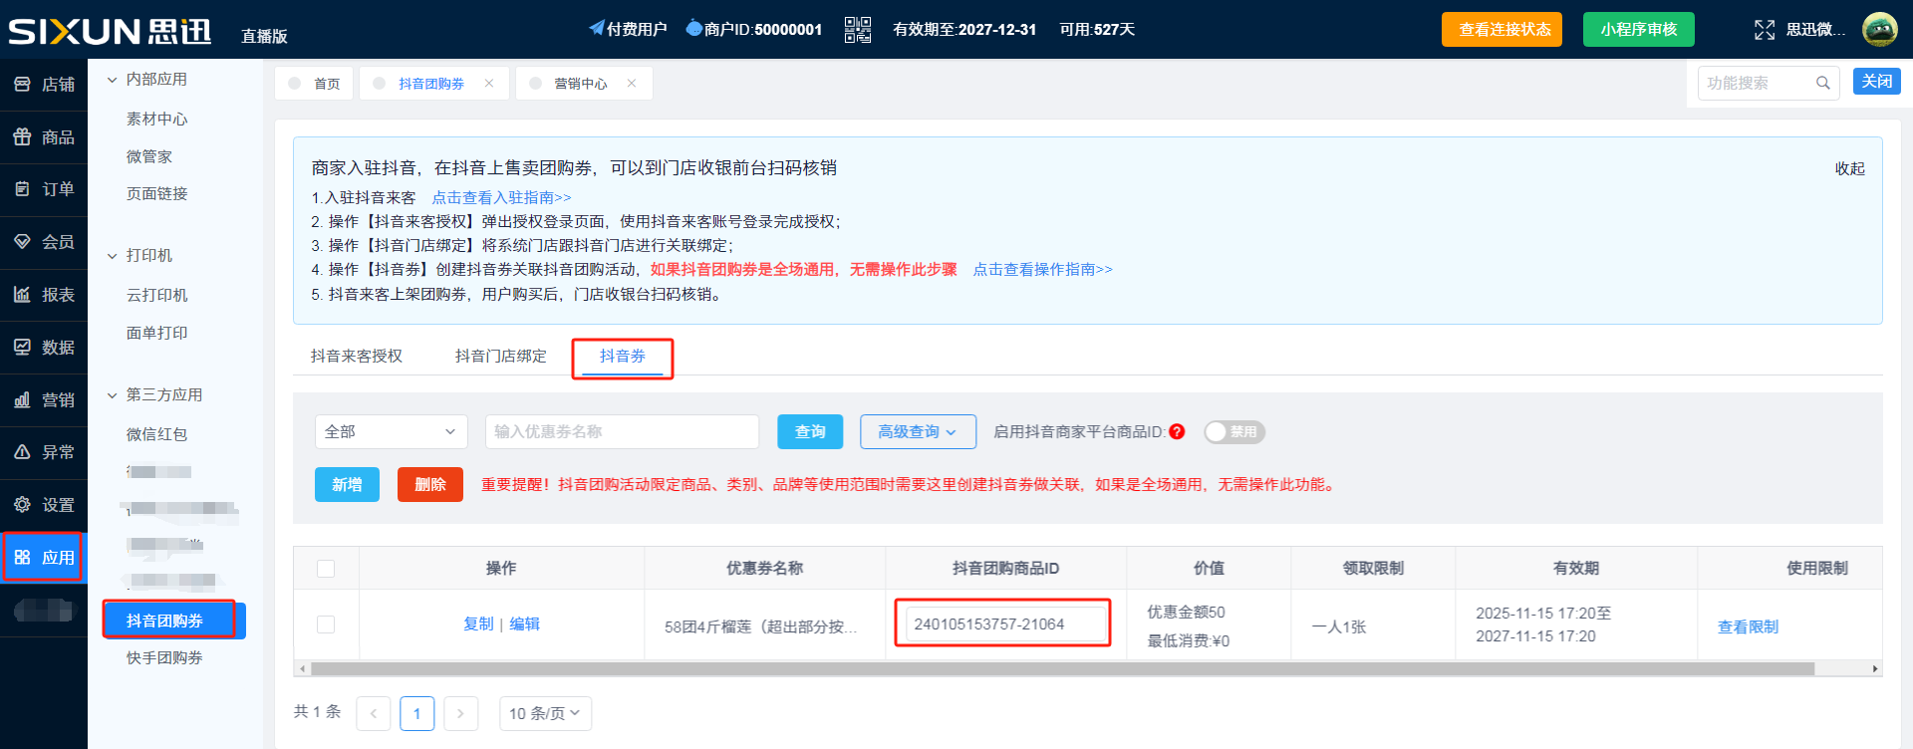1913x749 pixels.
Task: Open the 数据 sidebar section
Action: point(44,348)
